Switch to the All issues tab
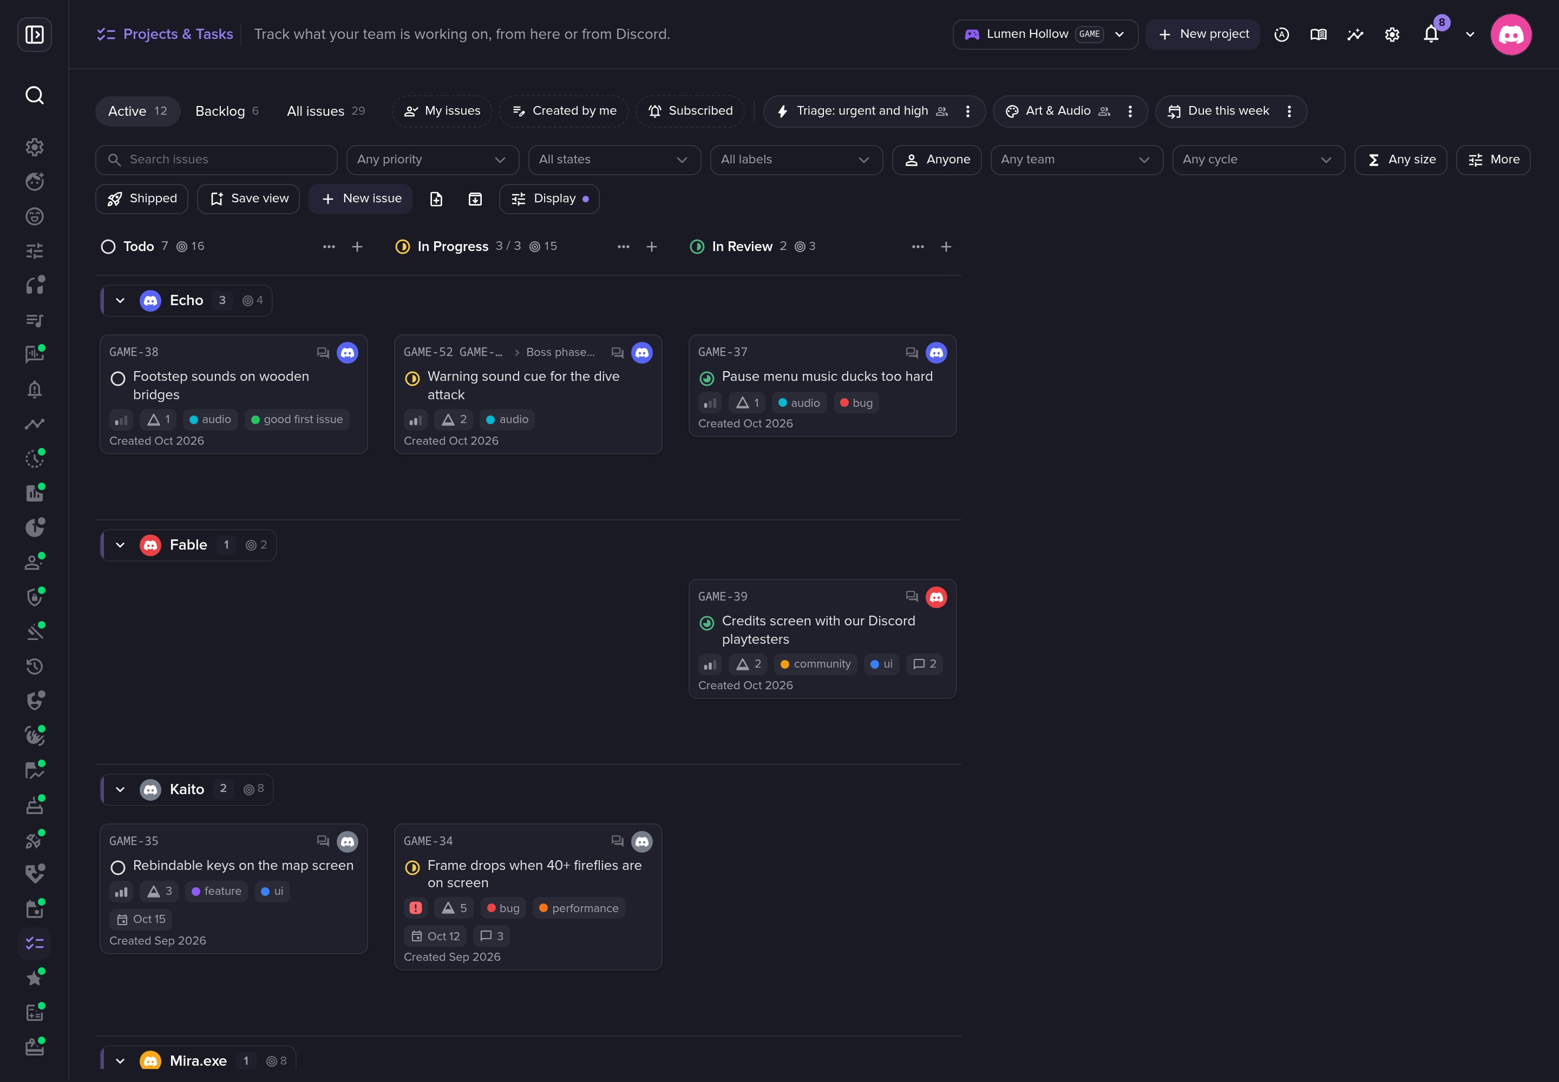 click(326, 111)
